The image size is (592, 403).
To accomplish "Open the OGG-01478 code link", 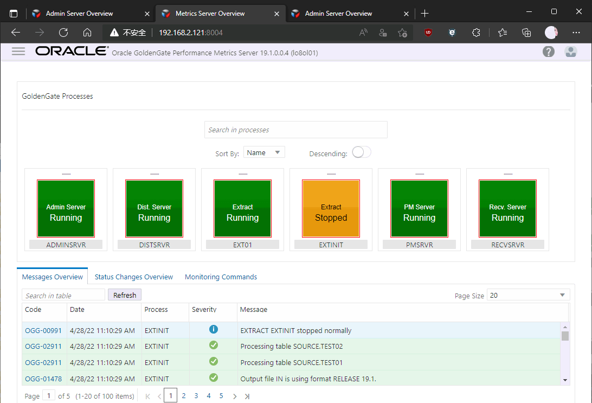I will coord(43,379).
